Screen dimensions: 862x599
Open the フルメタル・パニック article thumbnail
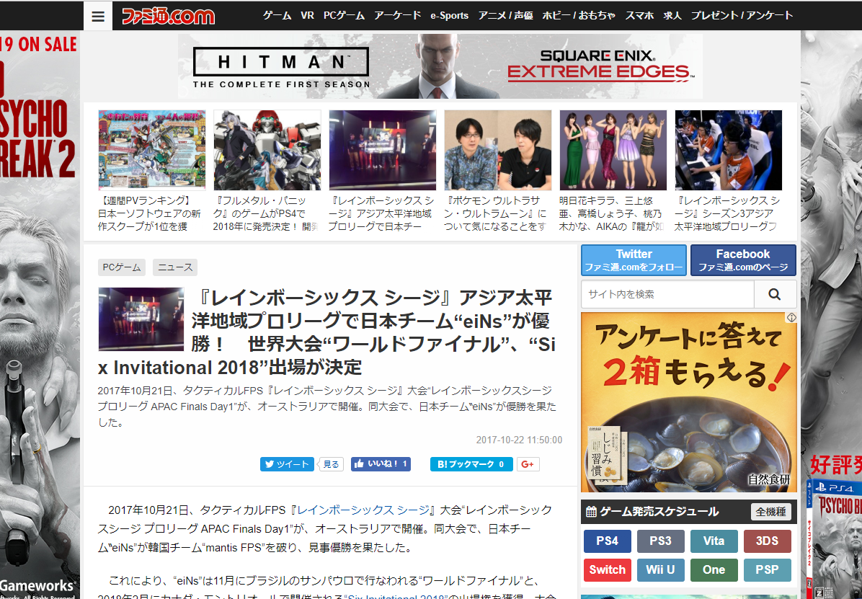[267, 150]
